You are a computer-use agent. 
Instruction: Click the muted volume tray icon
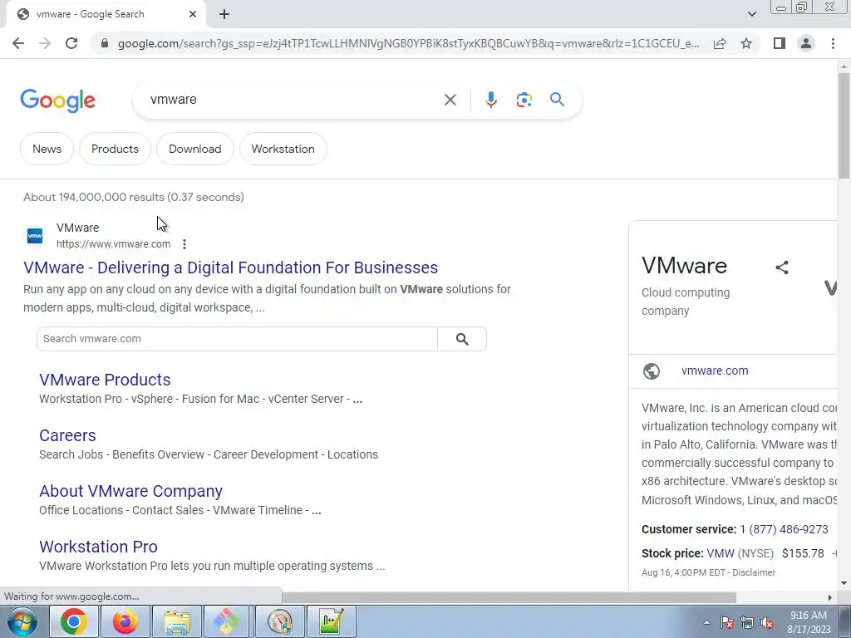coord(767,623)
